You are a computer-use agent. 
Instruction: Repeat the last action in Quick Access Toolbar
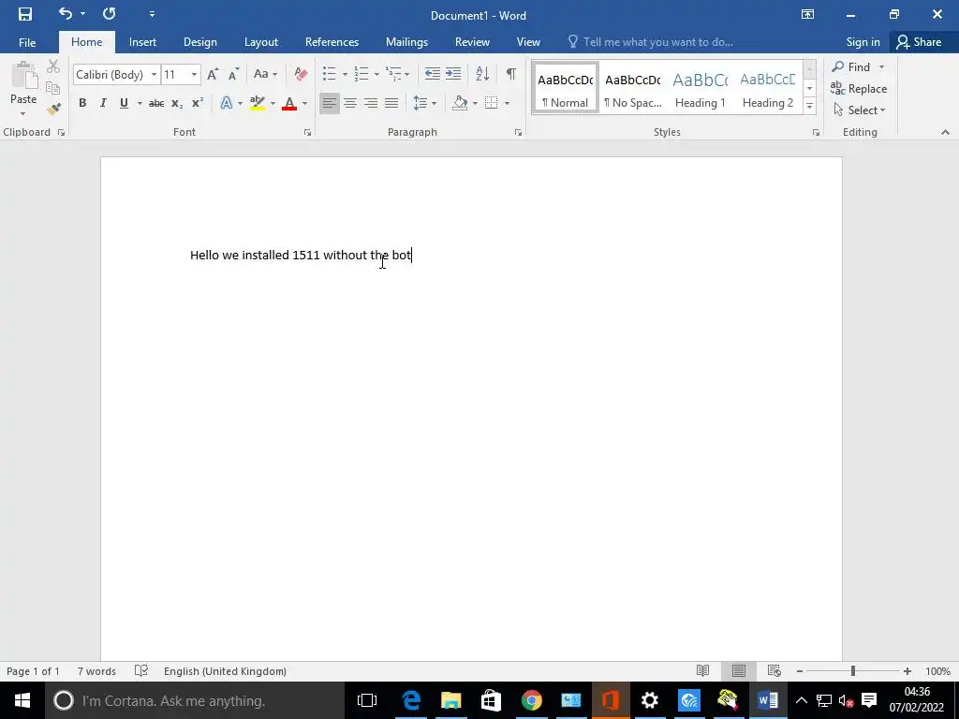[110, 13]
